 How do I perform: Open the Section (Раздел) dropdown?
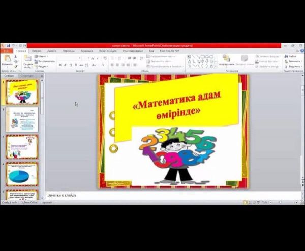tap(43, 66)
